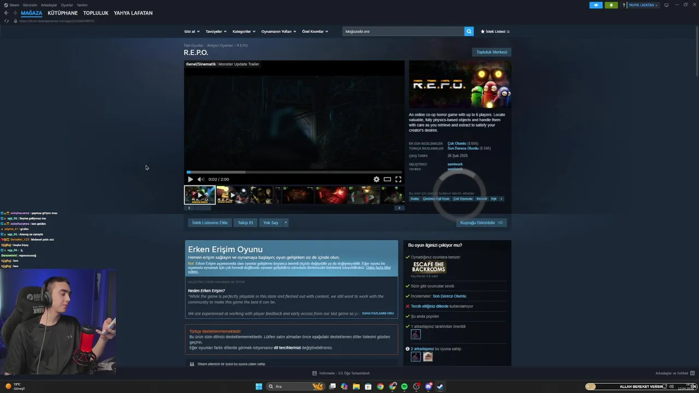The image size is (699, 393).
Task: Click the Çok Olumlu recent reviews link
Action: [457, 144]
